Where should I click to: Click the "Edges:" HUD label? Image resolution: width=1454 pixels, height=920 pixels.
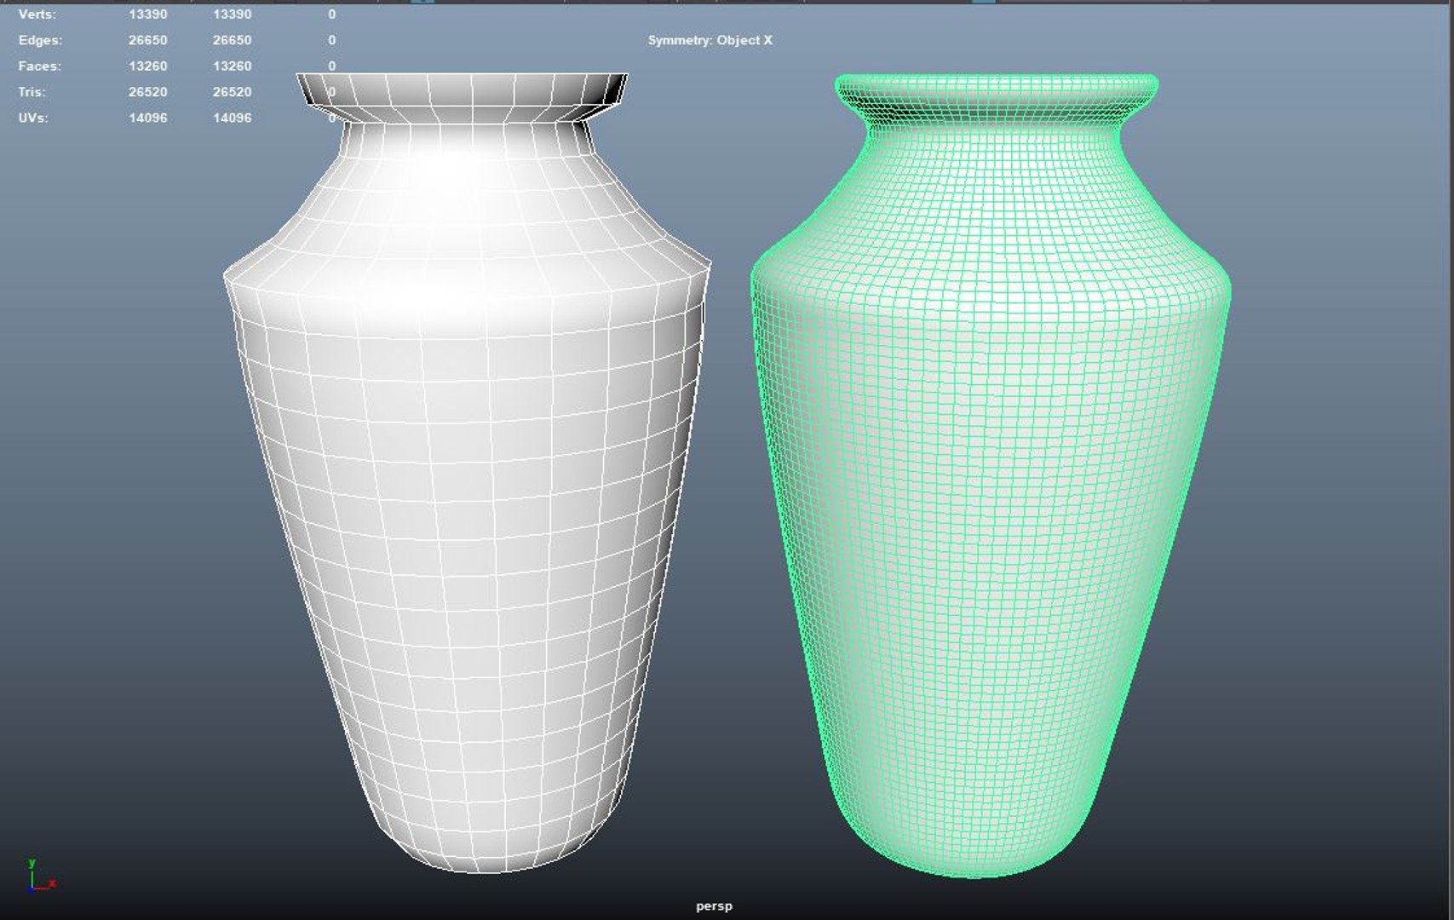tap(40, 40)
